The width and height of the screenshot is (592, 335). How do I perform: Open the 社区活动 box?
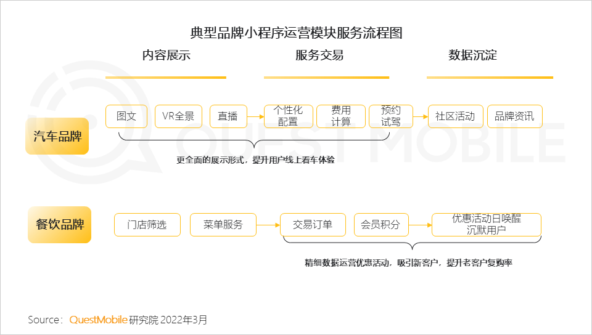455,116
